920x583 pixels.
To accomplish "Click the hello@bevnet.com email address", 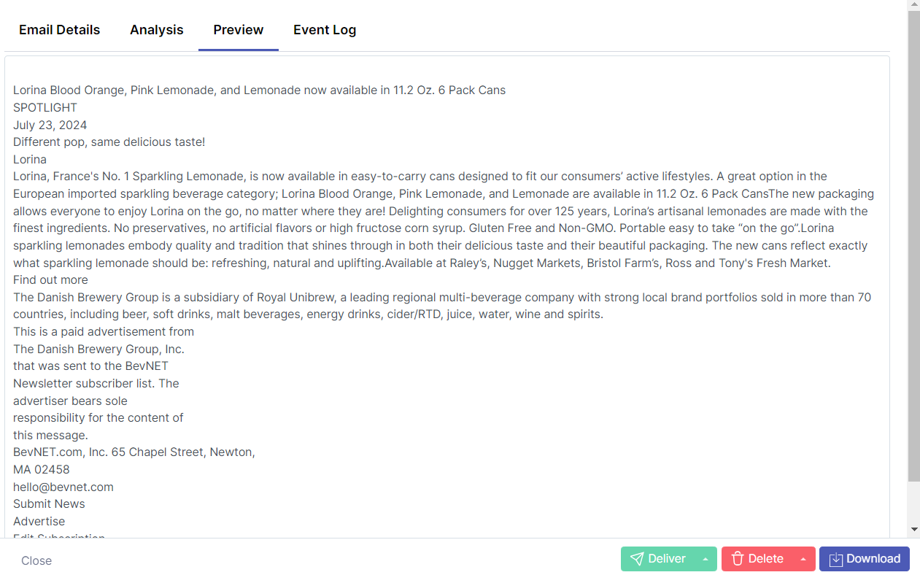I will (x=63, y=487).
